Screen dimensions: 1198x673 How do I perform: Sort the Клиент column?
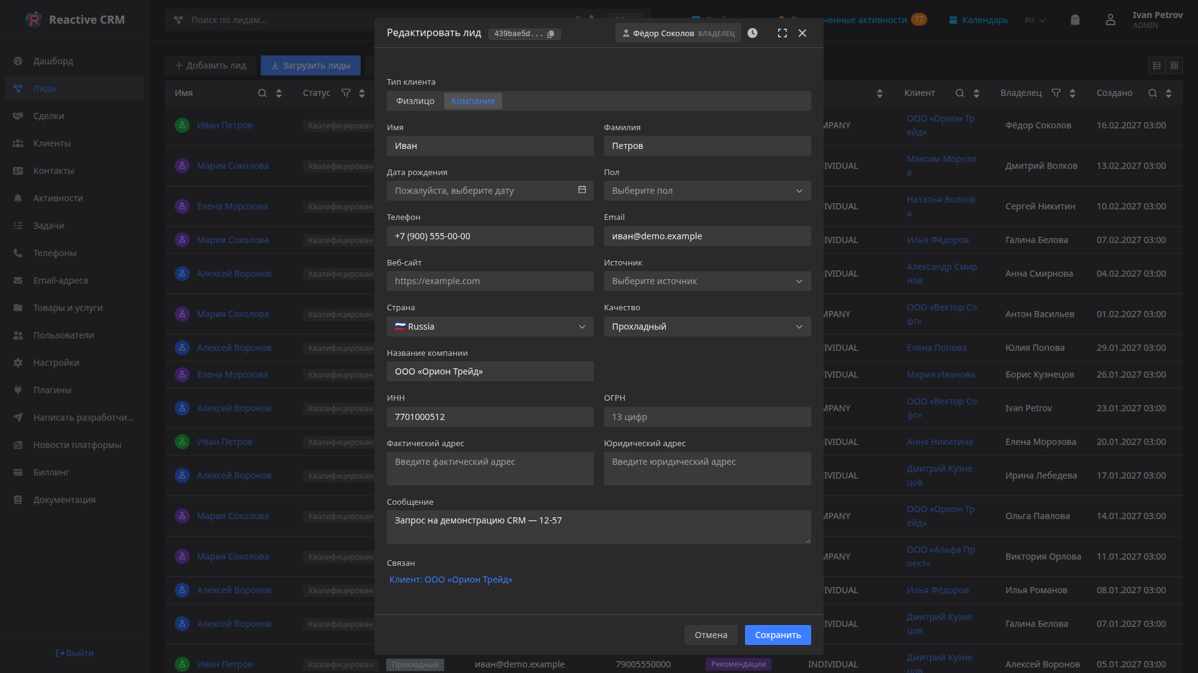click(976, 93)
